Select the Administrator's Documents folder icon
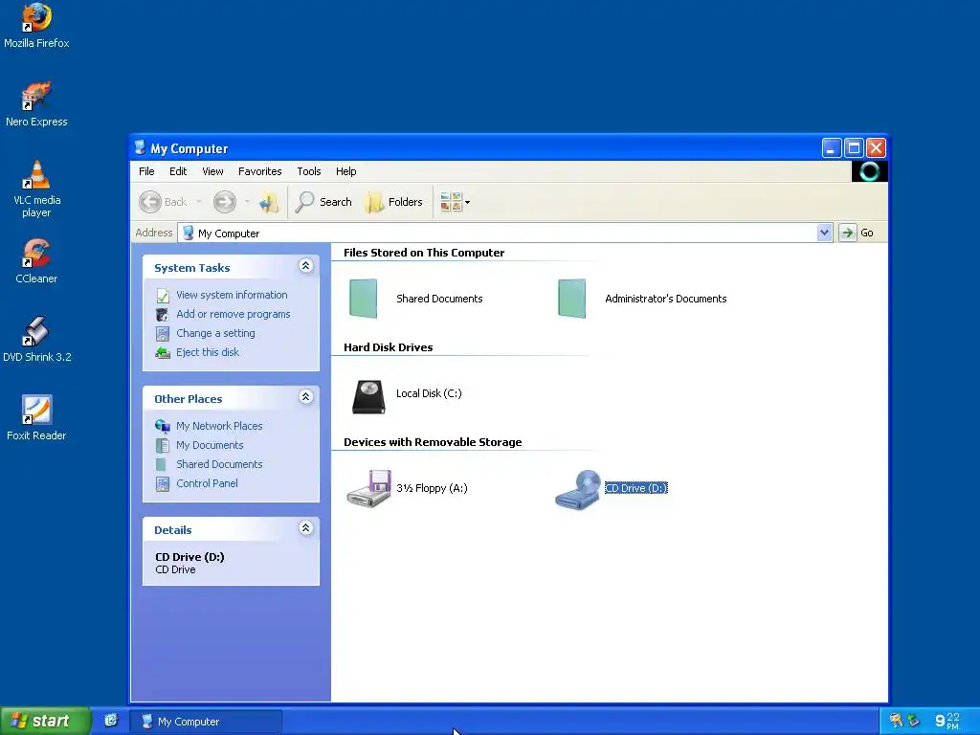 click(572, 299)
